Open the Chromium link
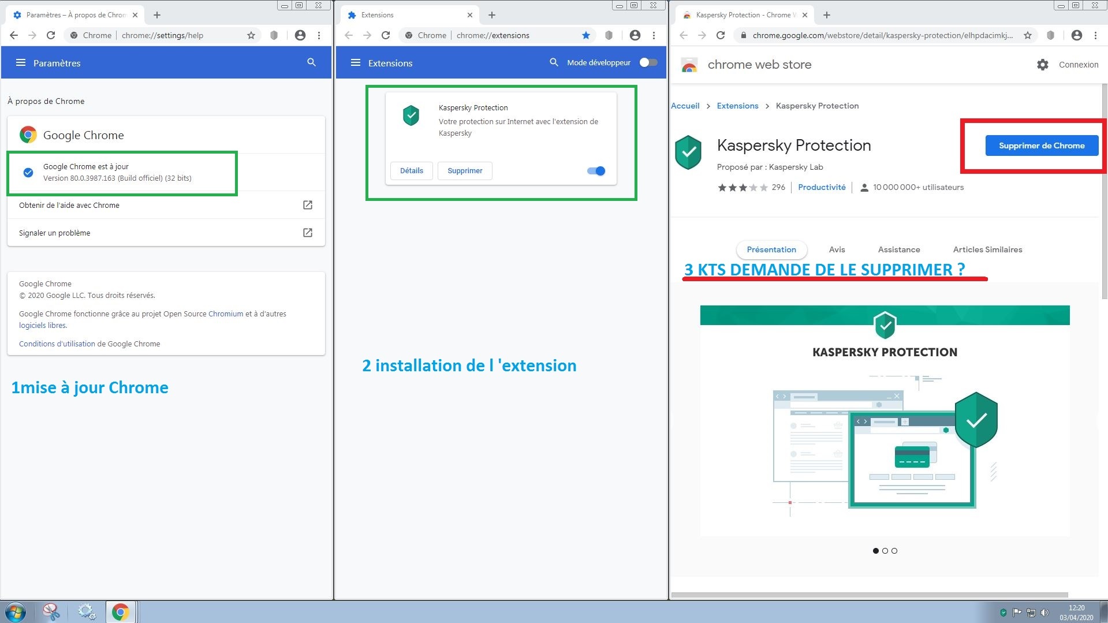The width and height of the screenshot is (1108, 623). click(x=226, y=314)
